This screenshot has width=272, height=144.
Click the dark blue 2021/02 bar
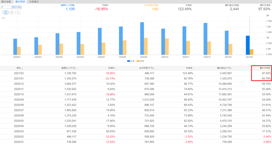coord(248,45)
